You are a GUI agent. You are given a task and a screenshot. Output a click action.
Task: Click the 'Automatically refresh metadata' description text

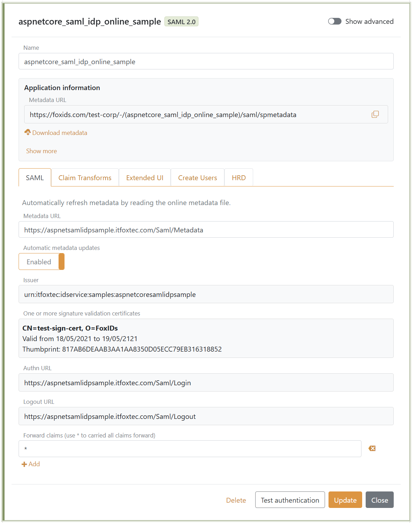pos(126,203)
